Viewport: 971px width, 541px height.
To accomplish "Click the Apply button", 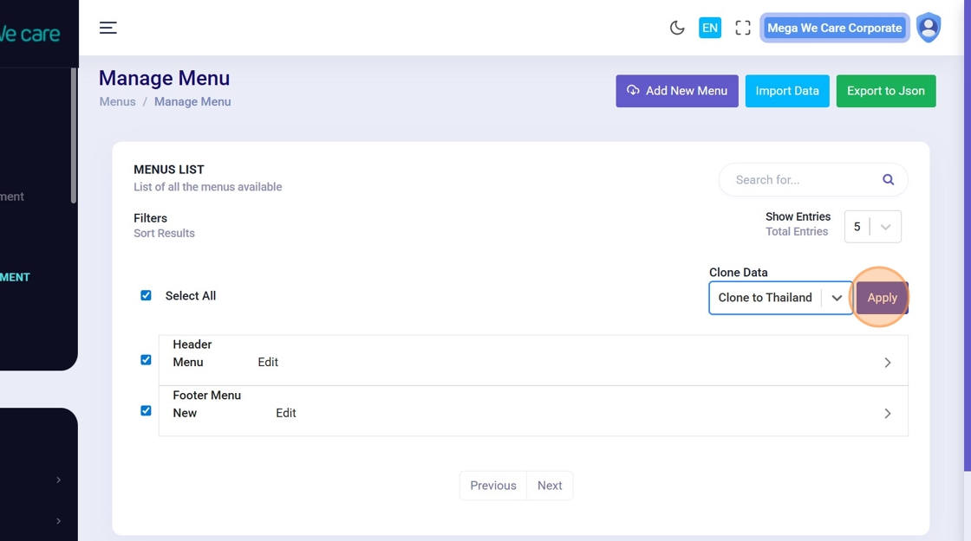I will click(x=882, y=298).
